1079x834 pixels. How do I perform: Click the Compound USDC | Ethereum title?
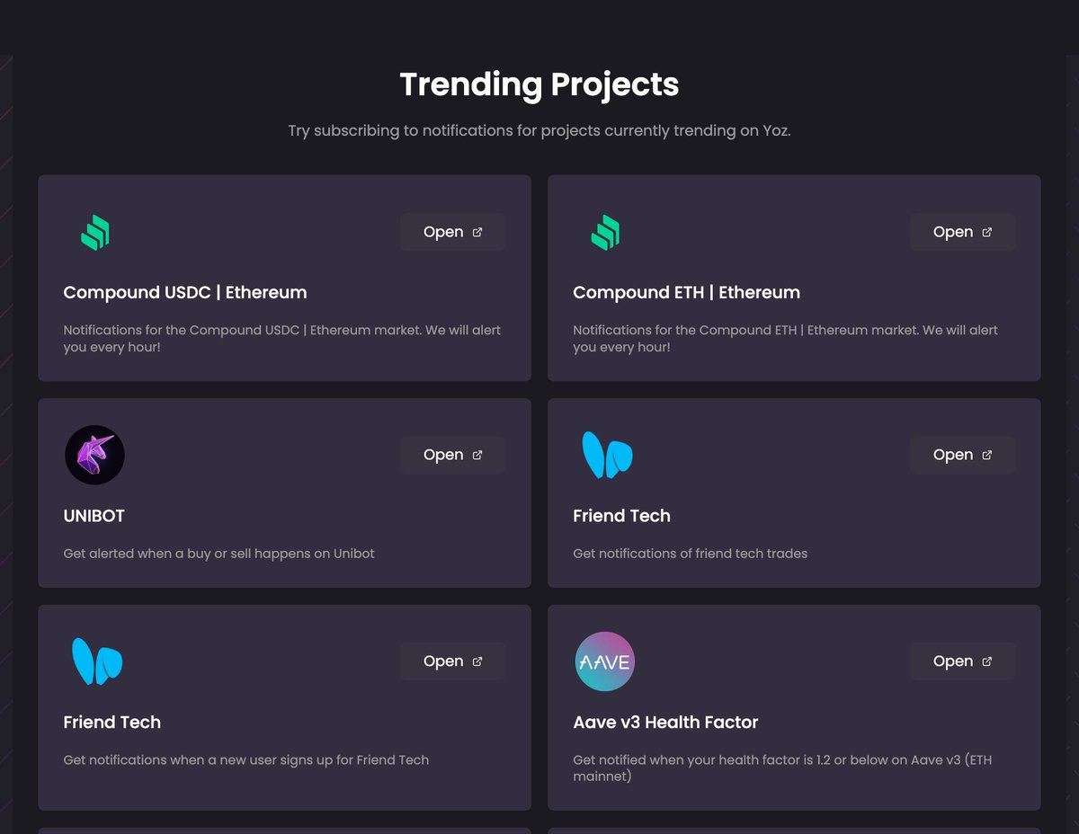pyautogui.click(x=185, y=292)
